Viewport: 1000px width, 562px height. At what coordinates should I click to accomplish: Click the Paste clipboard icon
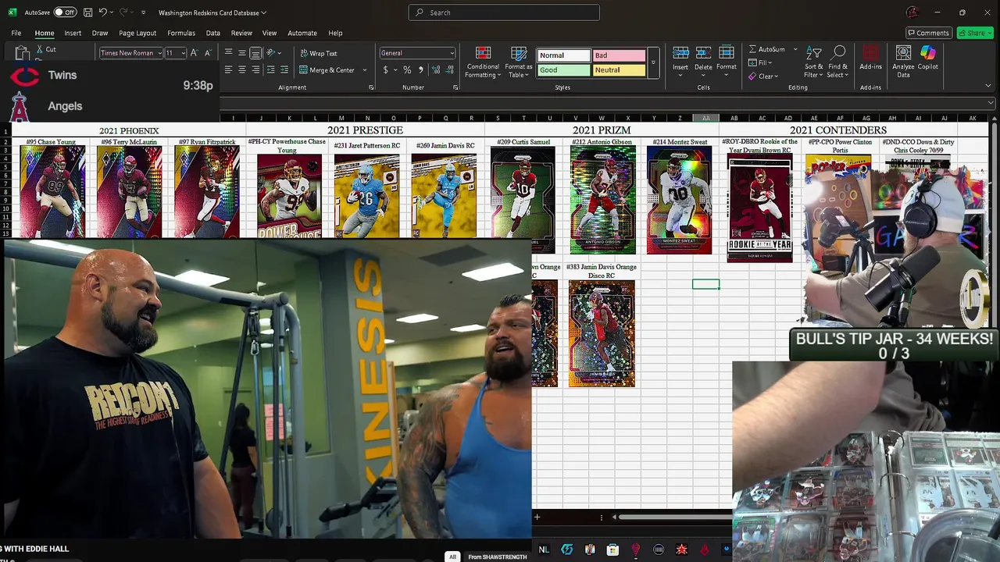click(22, 53)
